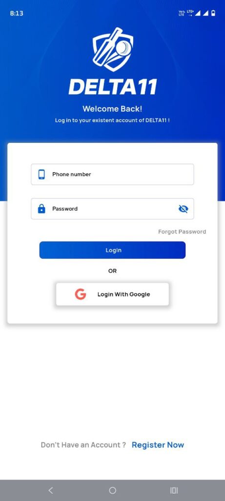Tap the Welcome Back! heading
Image resolution: width=225 pixels, height=501 pixels.
point(112,109)
